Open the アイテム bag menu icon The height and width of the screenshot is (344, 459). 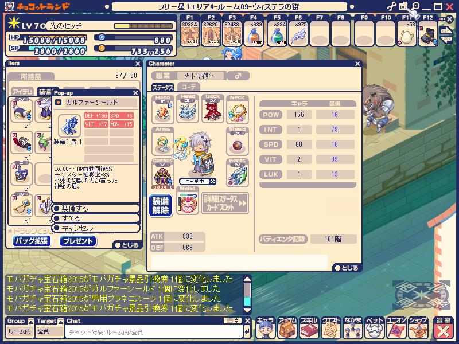287,328
